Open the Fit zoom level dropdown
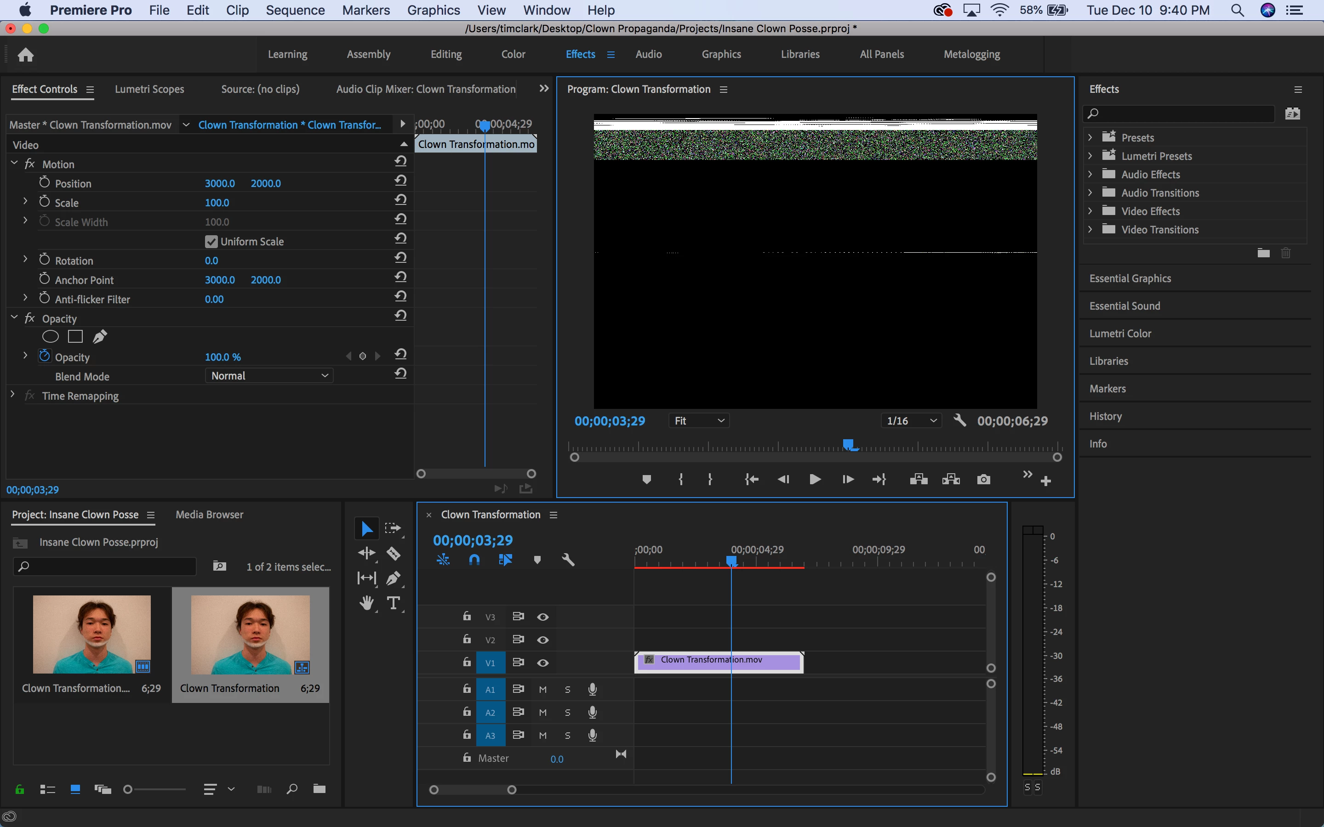The height and width of the screenshot is (827, 1324). click(x=699, y=420)
